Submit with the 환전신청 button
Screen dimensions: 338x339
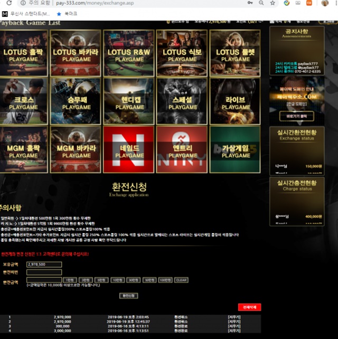pos(129,296)
